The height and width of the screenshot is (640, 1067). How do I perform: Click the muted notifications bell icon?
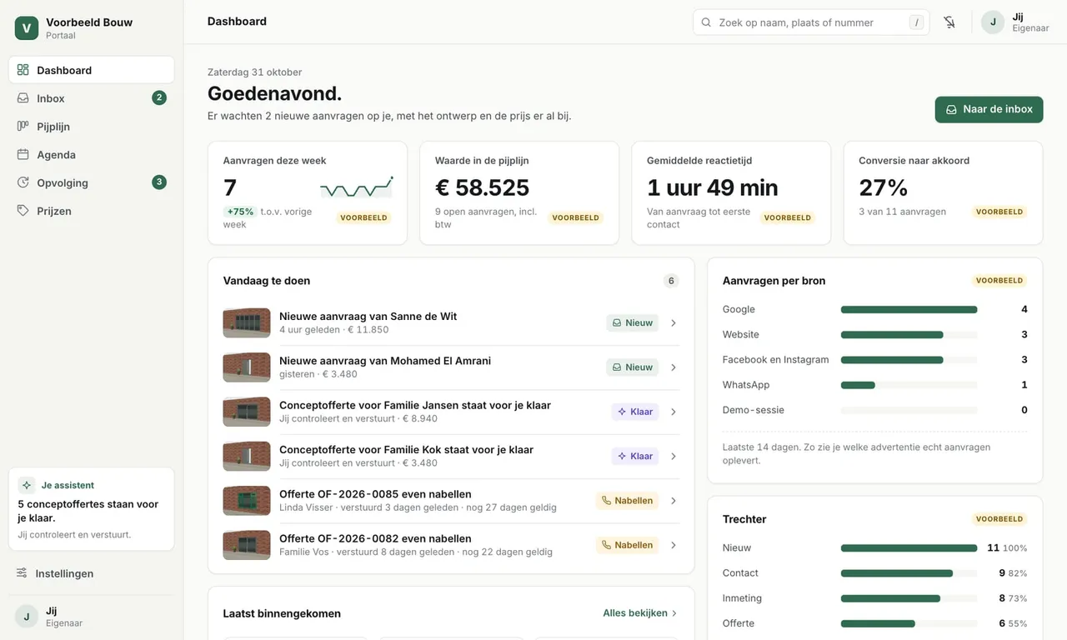point(949,22)
